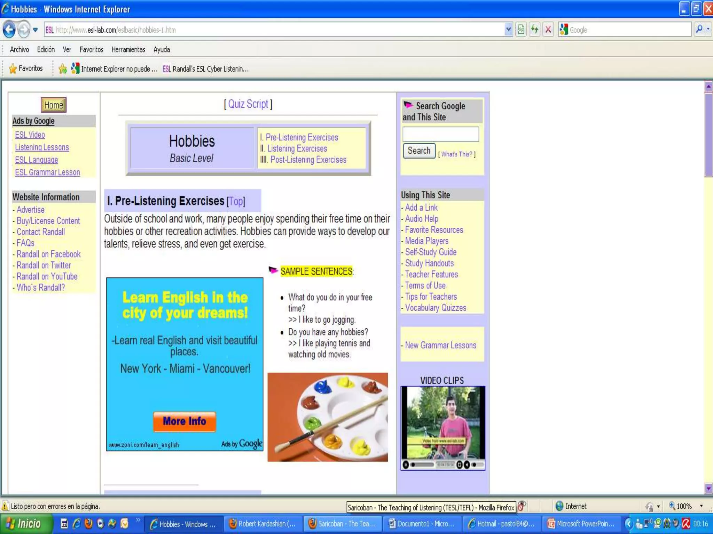Open the zoom level 100% dropdown

point(701,506)
